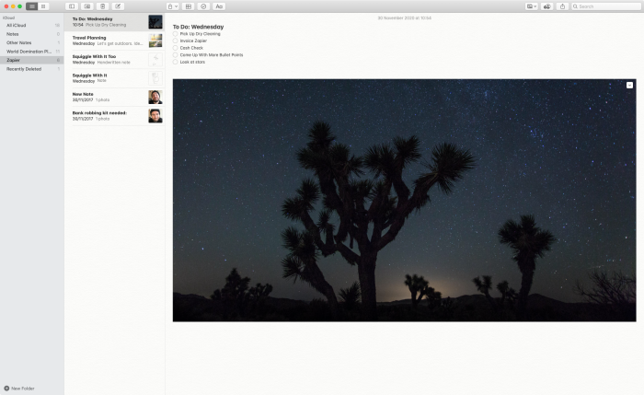Tick the Look at stars checkbox

pos(176,62)
